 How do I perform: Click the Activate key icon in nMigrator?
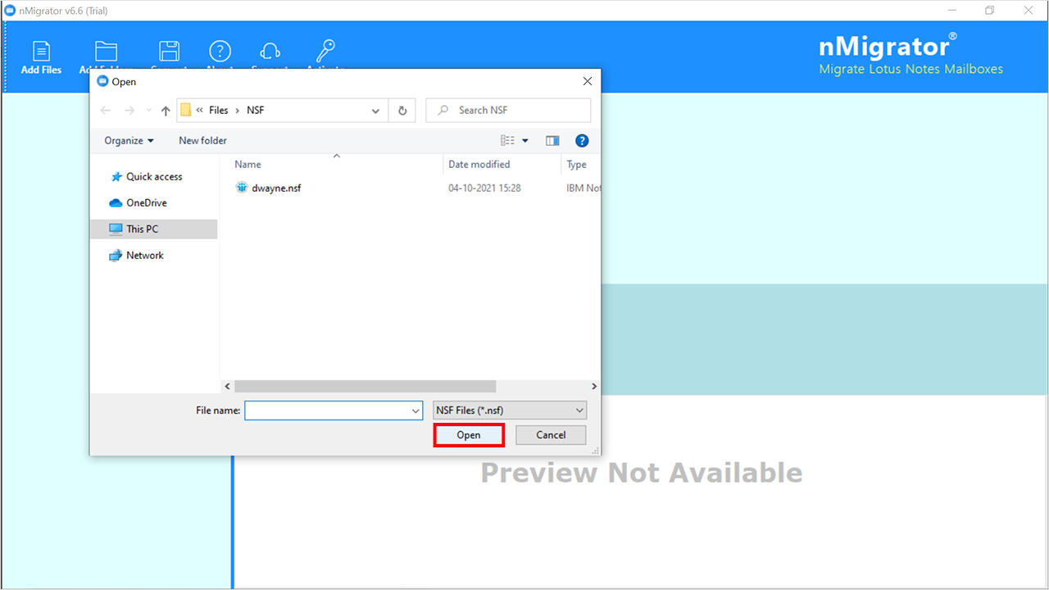point(325,51)
